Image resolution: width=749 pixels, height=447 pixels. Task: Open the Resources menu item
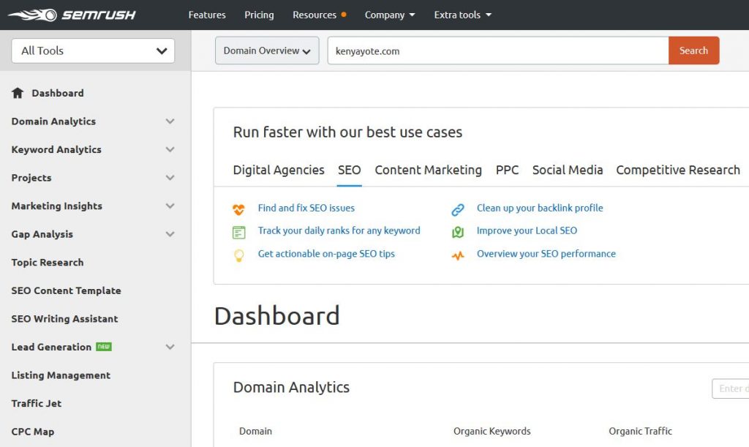(x=315, y=15)
